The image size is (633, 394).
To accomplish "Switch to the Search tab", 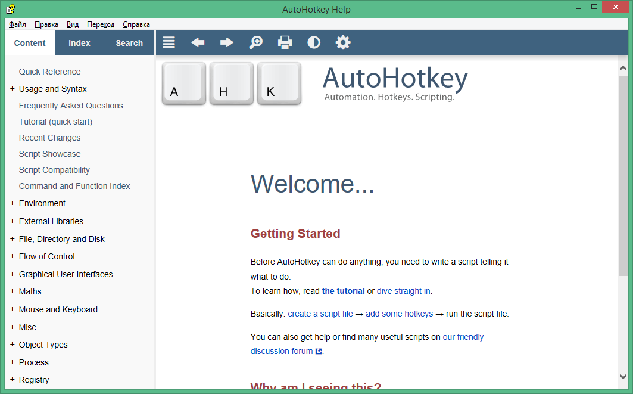I will coord(129,42).
